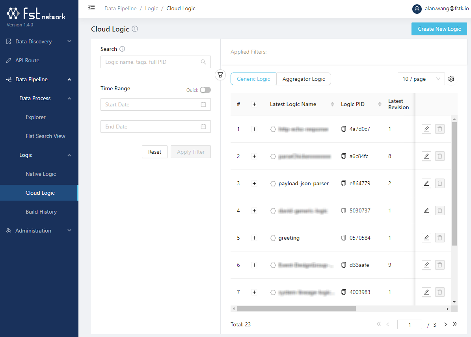Image resolution: width=471 pixels, height=337 pixels.
Task: Open Native Logic in sidebar
Action: [x=41, y=174]
